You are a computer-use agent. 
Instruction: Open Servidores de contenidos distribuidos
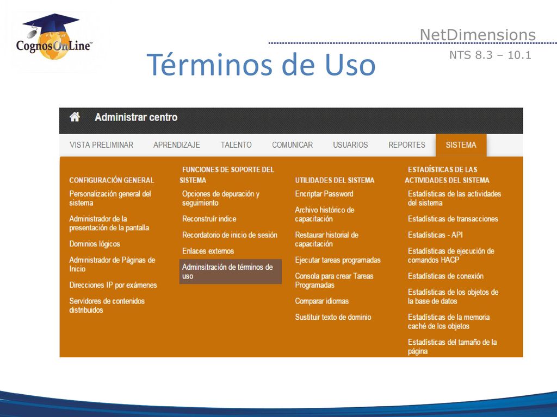coord(107,305)
